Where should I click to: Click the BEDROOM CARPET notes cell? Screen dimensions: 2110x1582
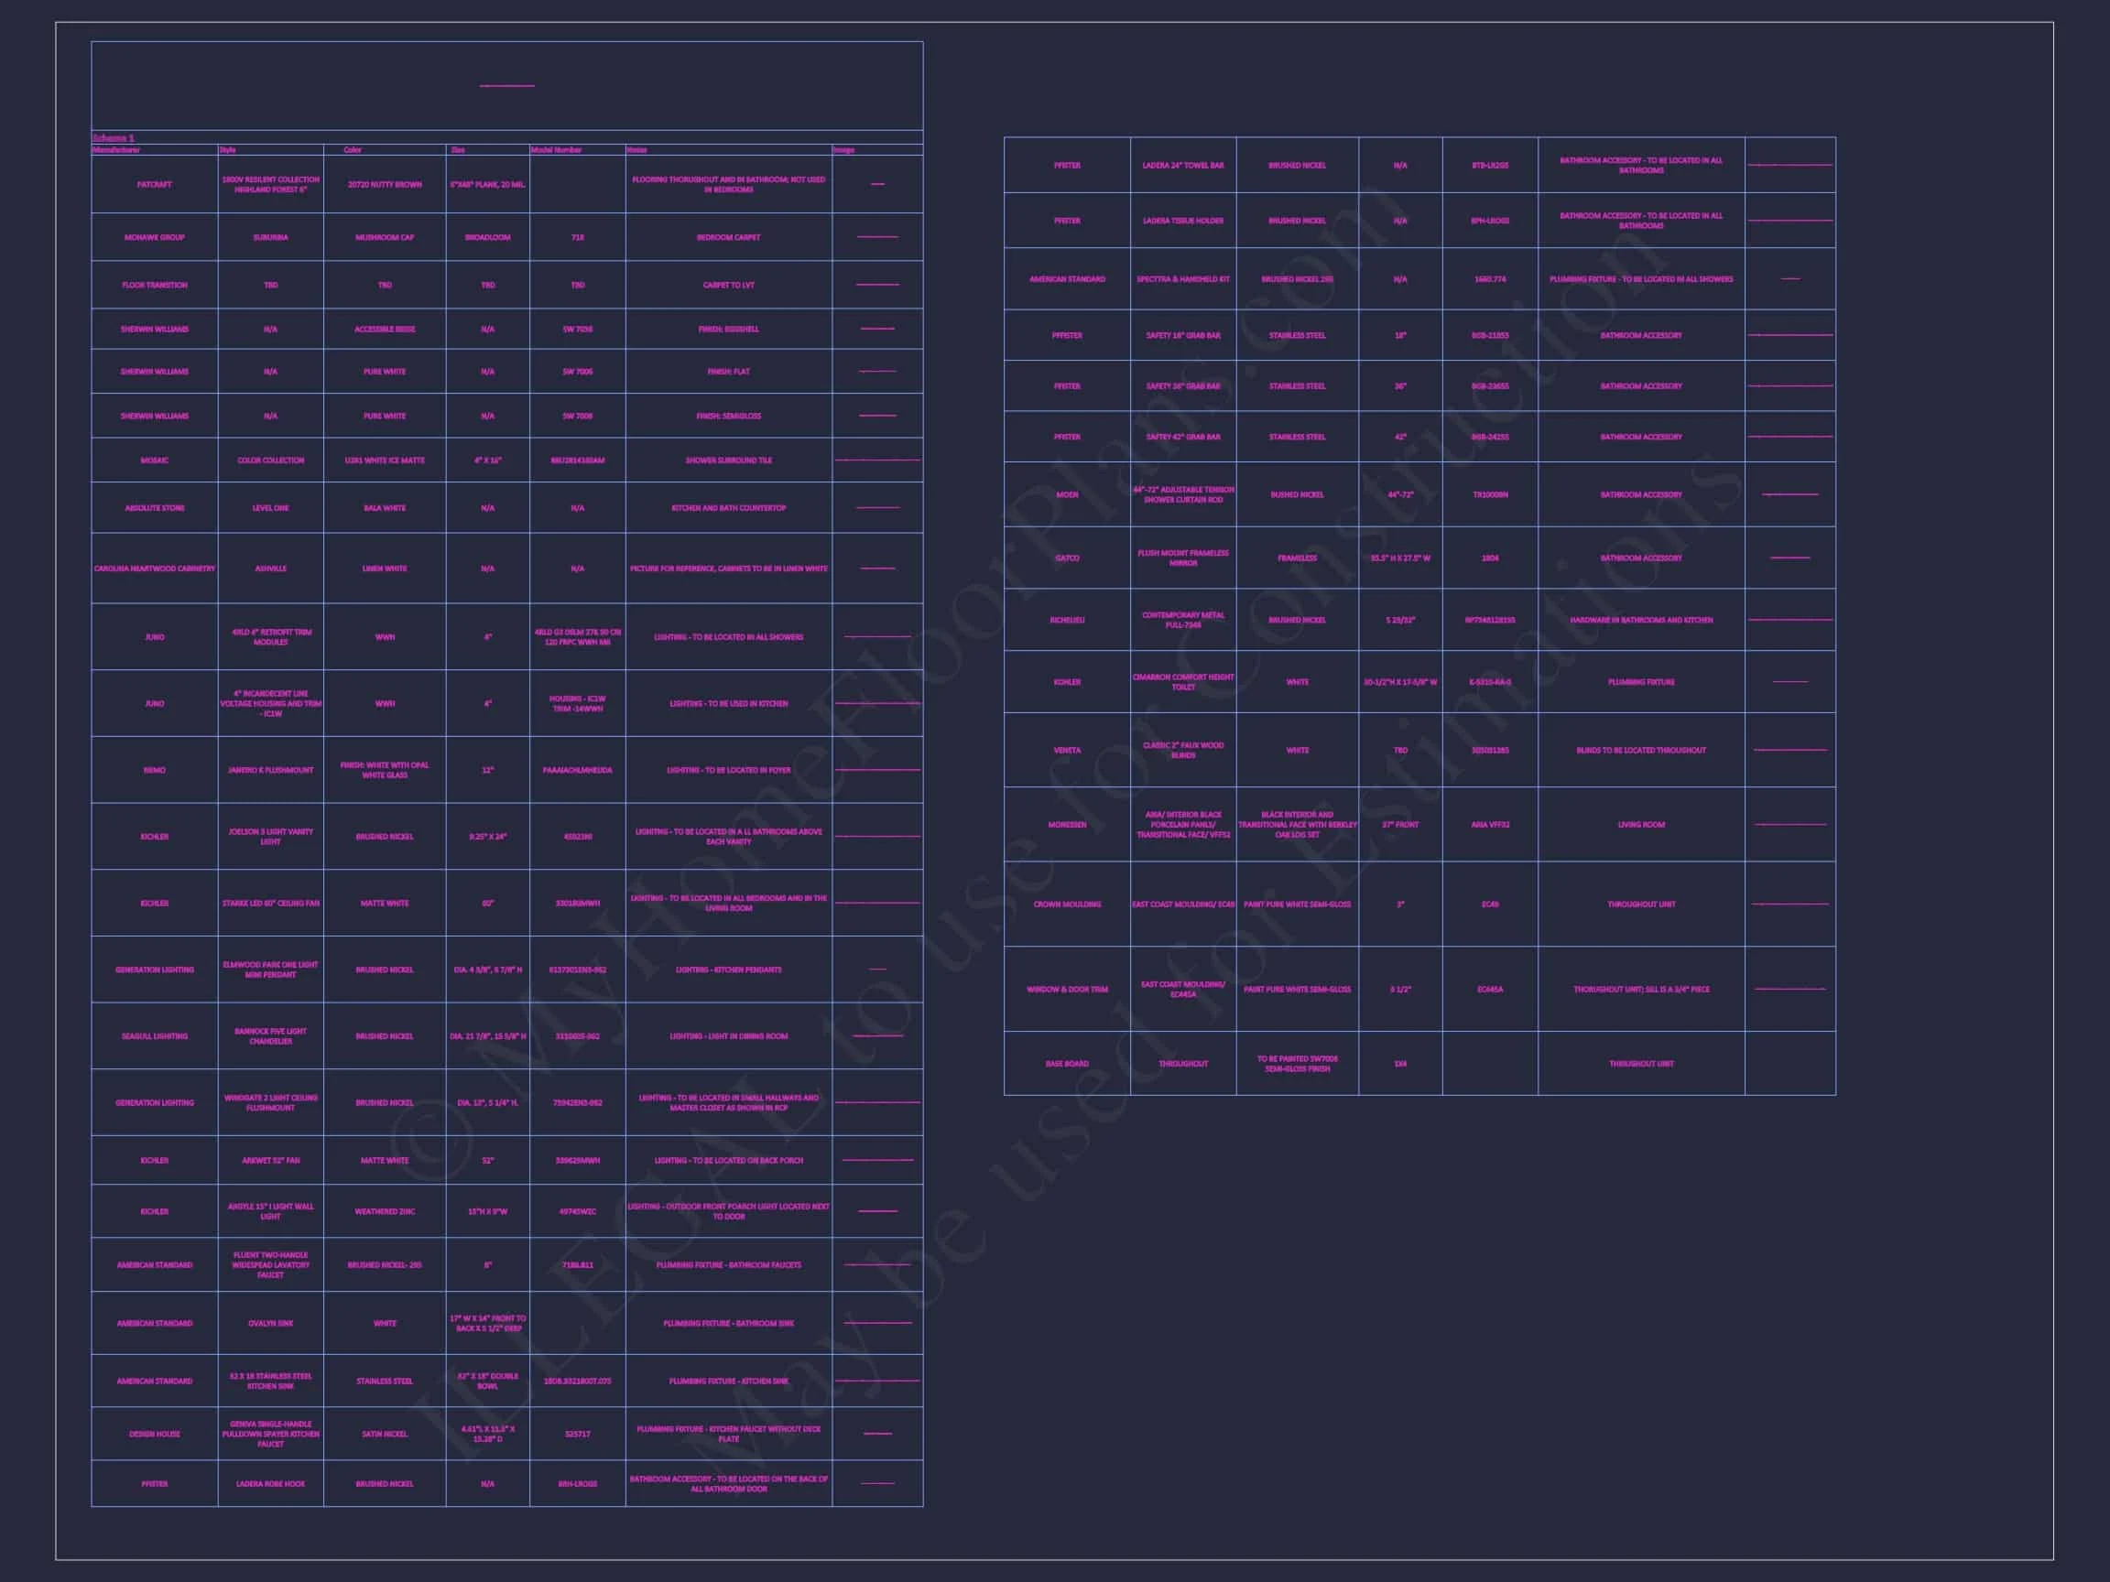coord(728,237)
